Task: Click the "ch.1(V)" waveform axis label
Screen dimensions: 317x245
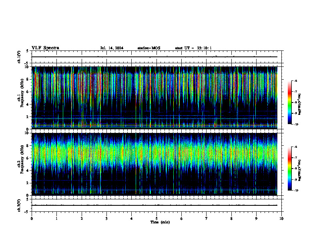Action: click(x=19, y=57)
